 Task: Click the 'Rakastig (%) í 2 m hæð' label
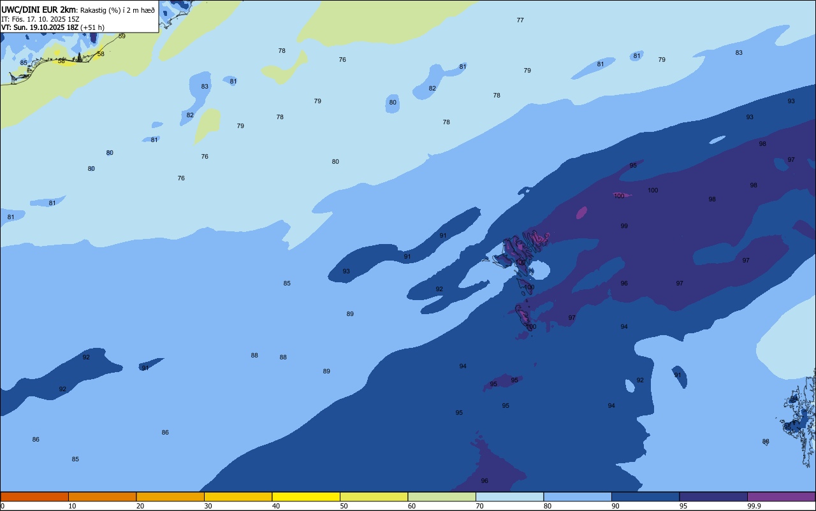point(117,10)
